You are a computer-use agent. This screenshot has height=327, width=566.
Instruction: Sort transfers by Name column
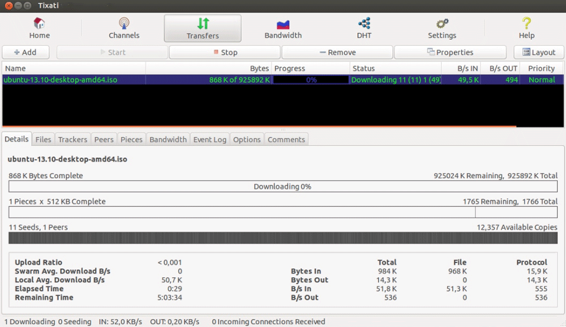[x=74, y=68]
